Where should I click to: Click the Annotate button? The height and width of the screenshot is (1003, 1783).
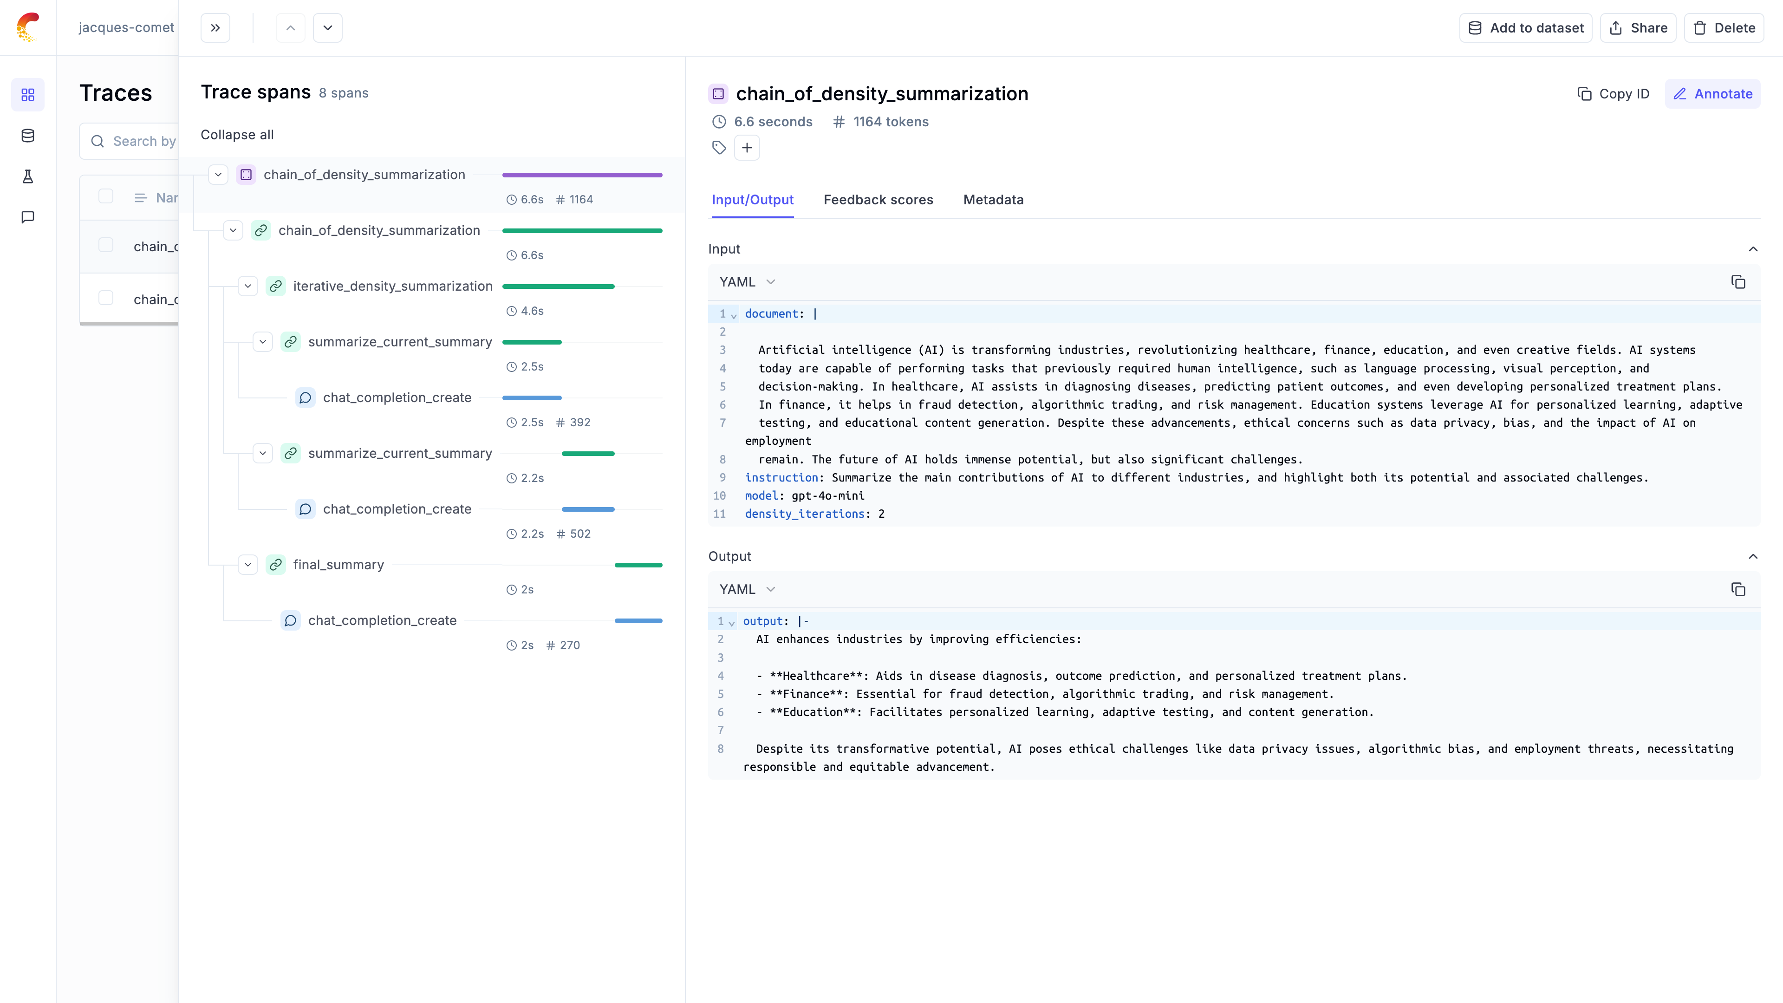click(1712, 93)
